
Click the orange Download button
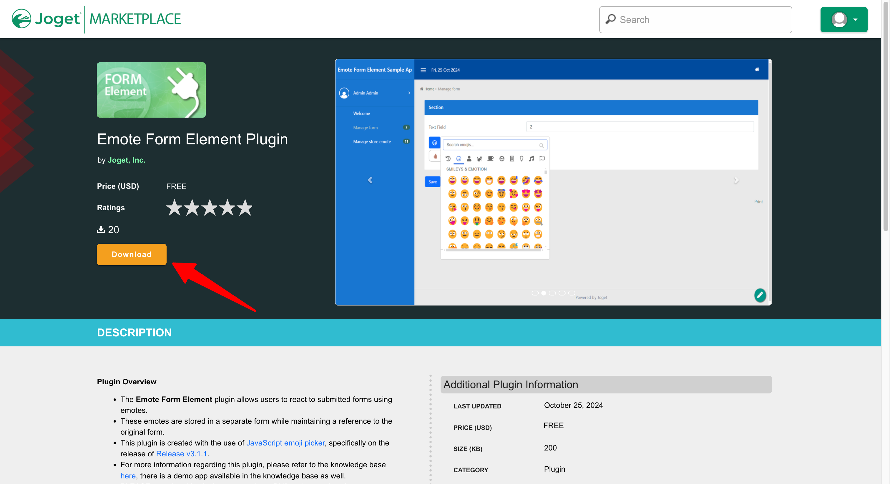point(131,254)
